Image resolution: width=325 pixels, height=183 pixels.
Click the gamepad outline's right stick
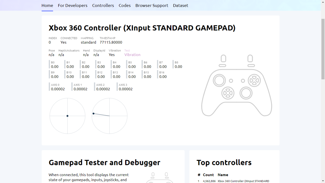coord(246,93)
